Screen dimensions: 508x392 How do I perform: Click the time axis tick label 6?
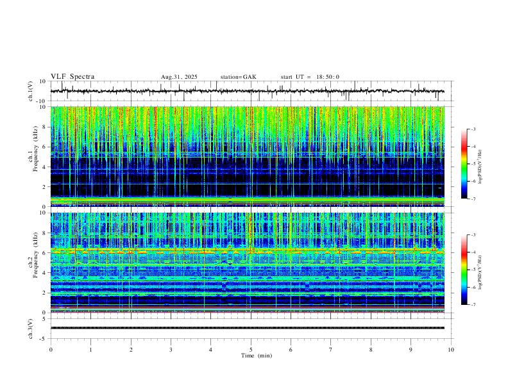point(291,350)
